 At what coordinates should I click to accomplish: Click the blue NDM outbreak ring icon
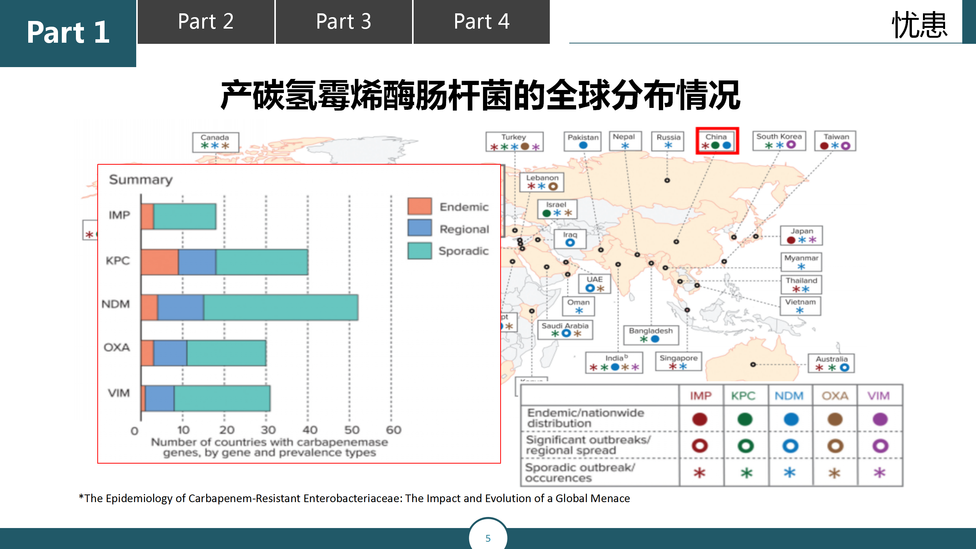pos(790,446)
